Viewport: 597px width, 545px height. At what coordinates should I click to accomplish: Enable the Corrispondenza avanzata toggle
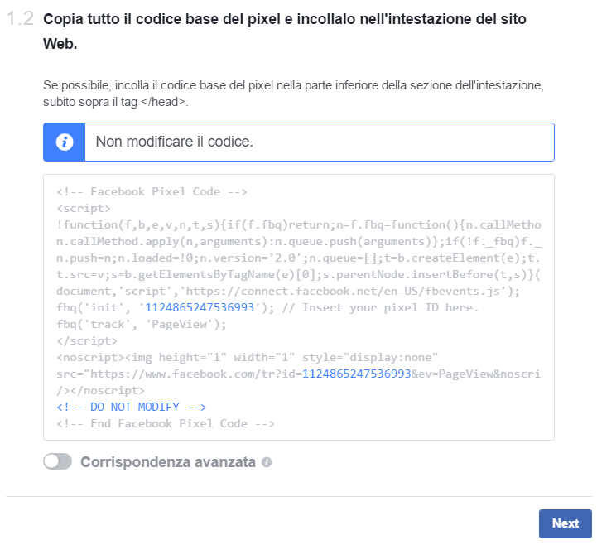coord(57,461)
